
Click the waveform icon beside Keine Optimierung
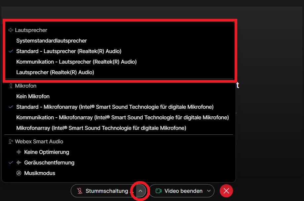(19, 152)
